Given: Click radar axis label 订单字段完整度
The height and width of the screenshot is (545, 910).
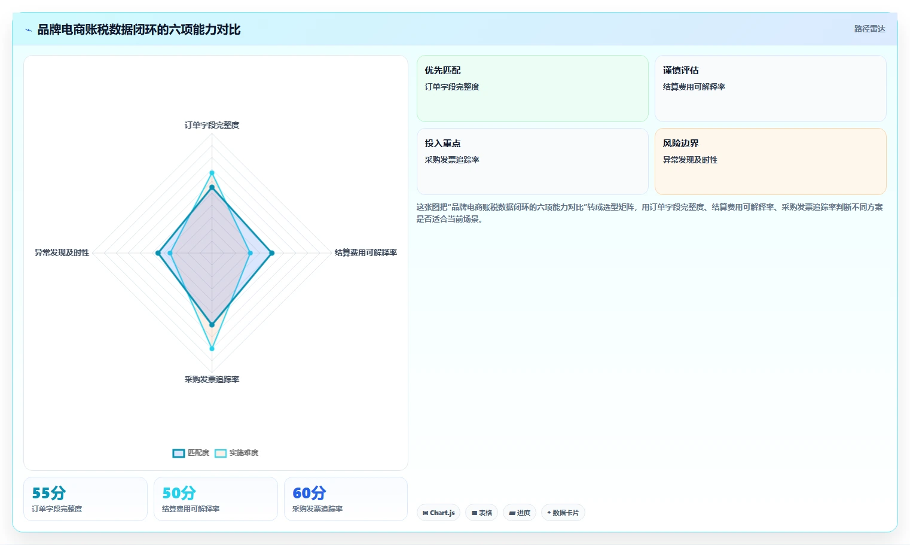Looking at the screenshot, I should [x=212, y=125].
